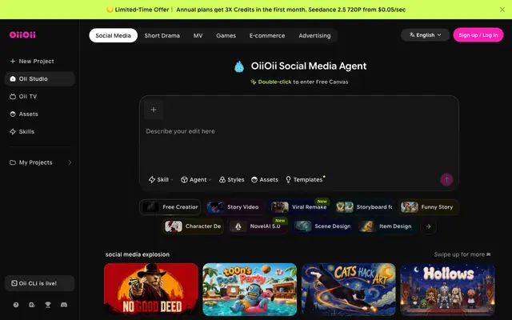The image size is (512, 320).
Task: Click the OiiOii logo
Action: coord(22,34)
